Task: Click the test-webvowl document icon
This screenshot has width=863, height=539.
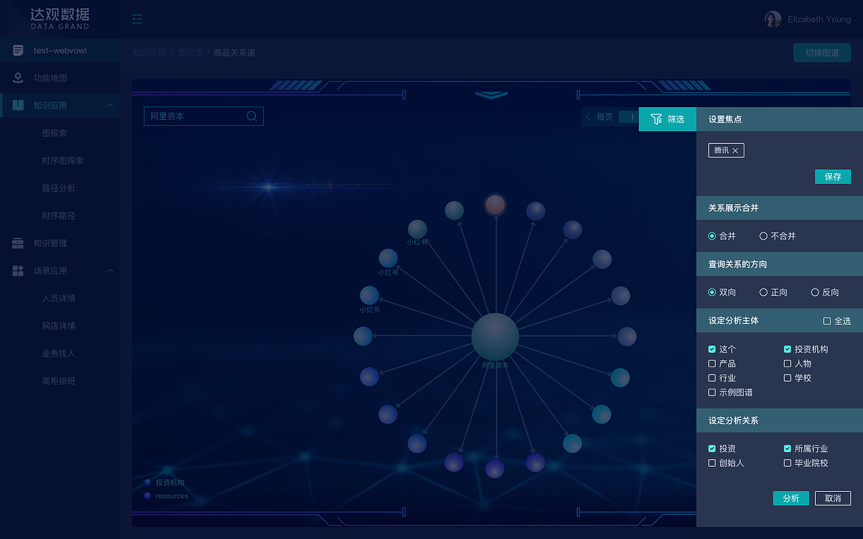Action: (x=17, y=51)
